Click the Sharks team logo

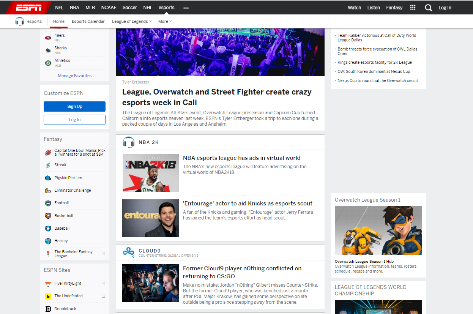point(48,50)
